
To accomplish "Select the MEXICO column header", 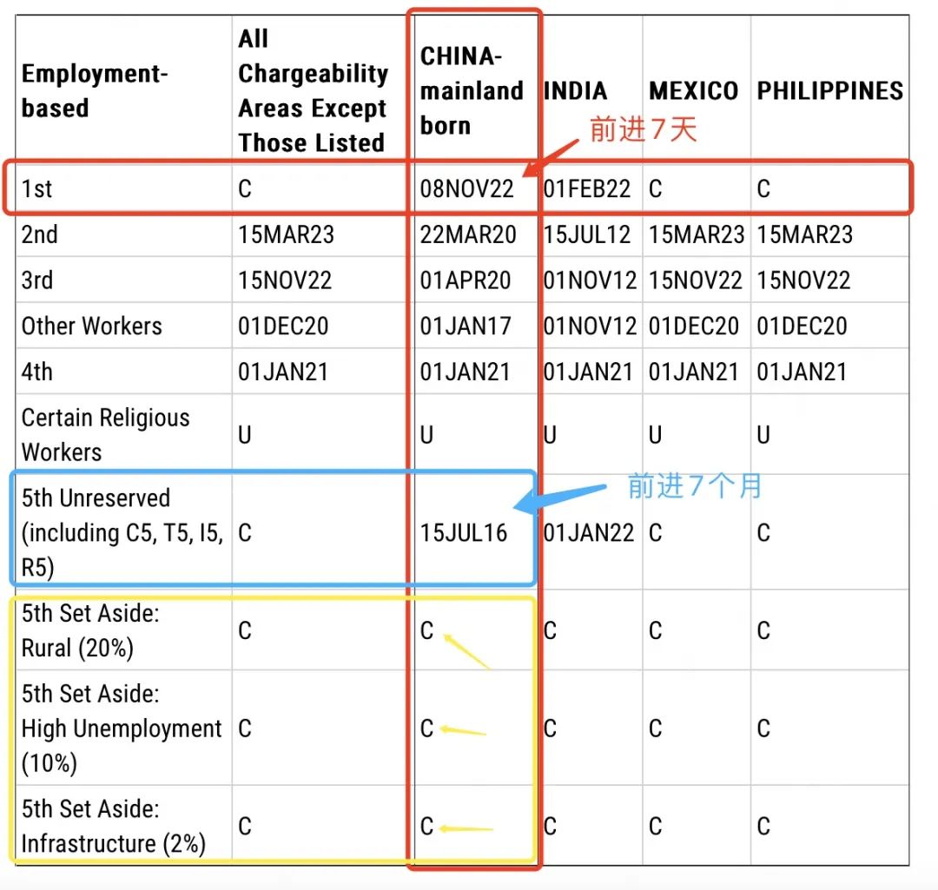I will click(693, 91).
